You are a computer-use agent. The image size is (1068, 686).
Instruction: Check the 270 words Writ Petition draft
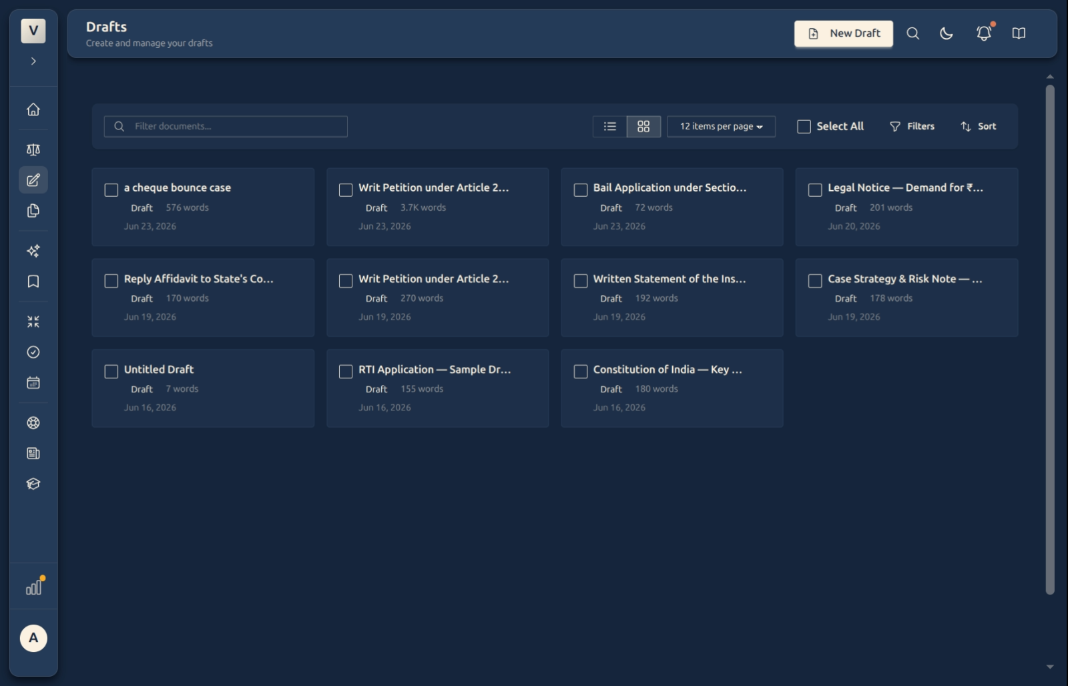(x=346, y=281)
